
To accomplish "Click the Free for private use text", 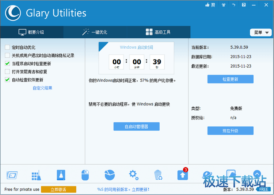I will click(x=22, y=190).
